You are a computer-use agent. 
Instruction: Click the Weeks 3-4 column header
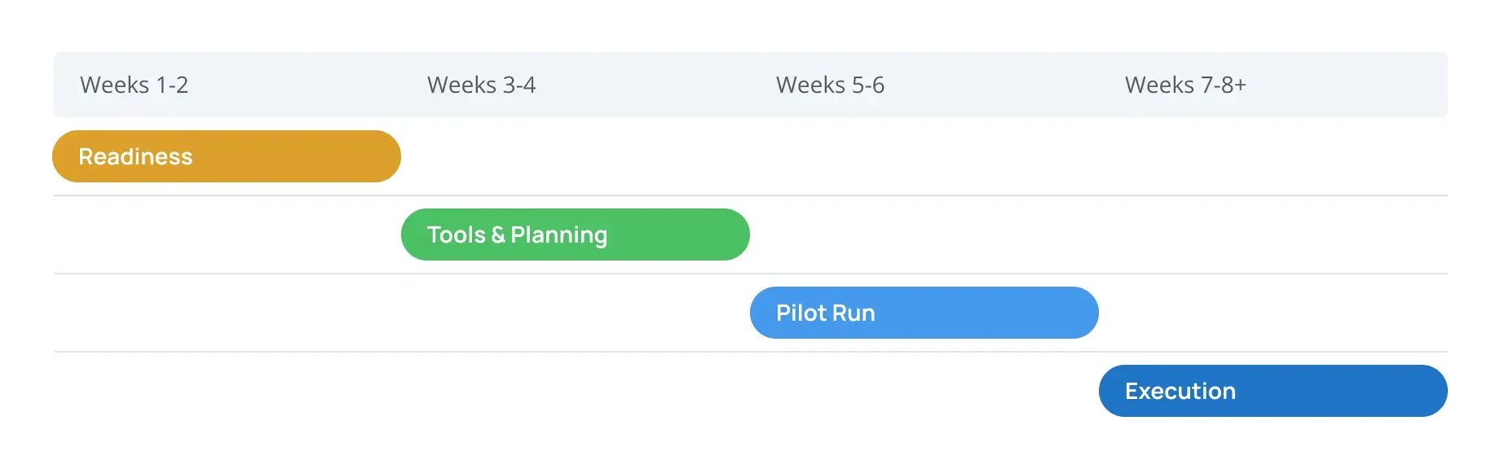[x=576, y=85]
